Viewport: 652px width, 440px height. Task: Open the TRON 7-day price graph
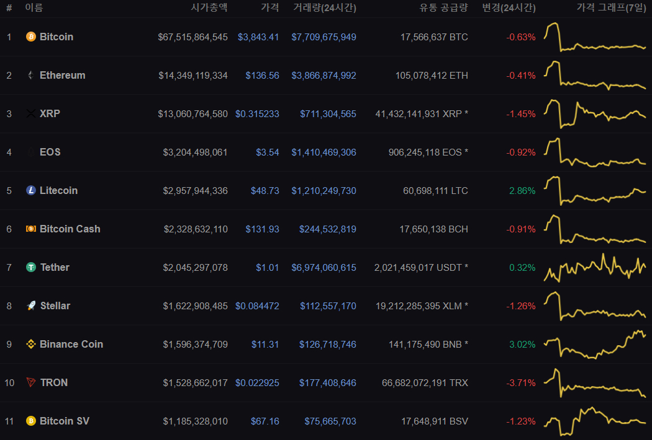tap(595, 382)
